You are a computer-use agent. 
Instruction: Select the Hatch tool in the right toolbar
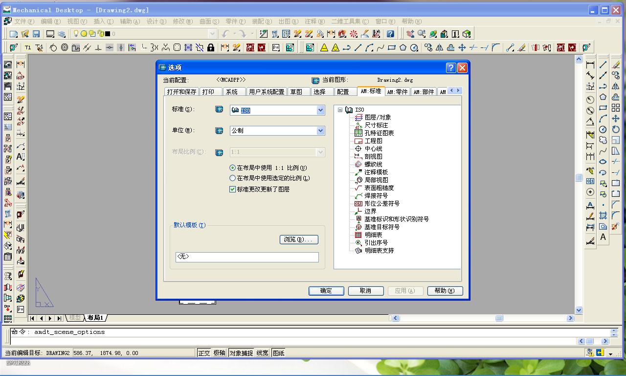click(603, 215)
